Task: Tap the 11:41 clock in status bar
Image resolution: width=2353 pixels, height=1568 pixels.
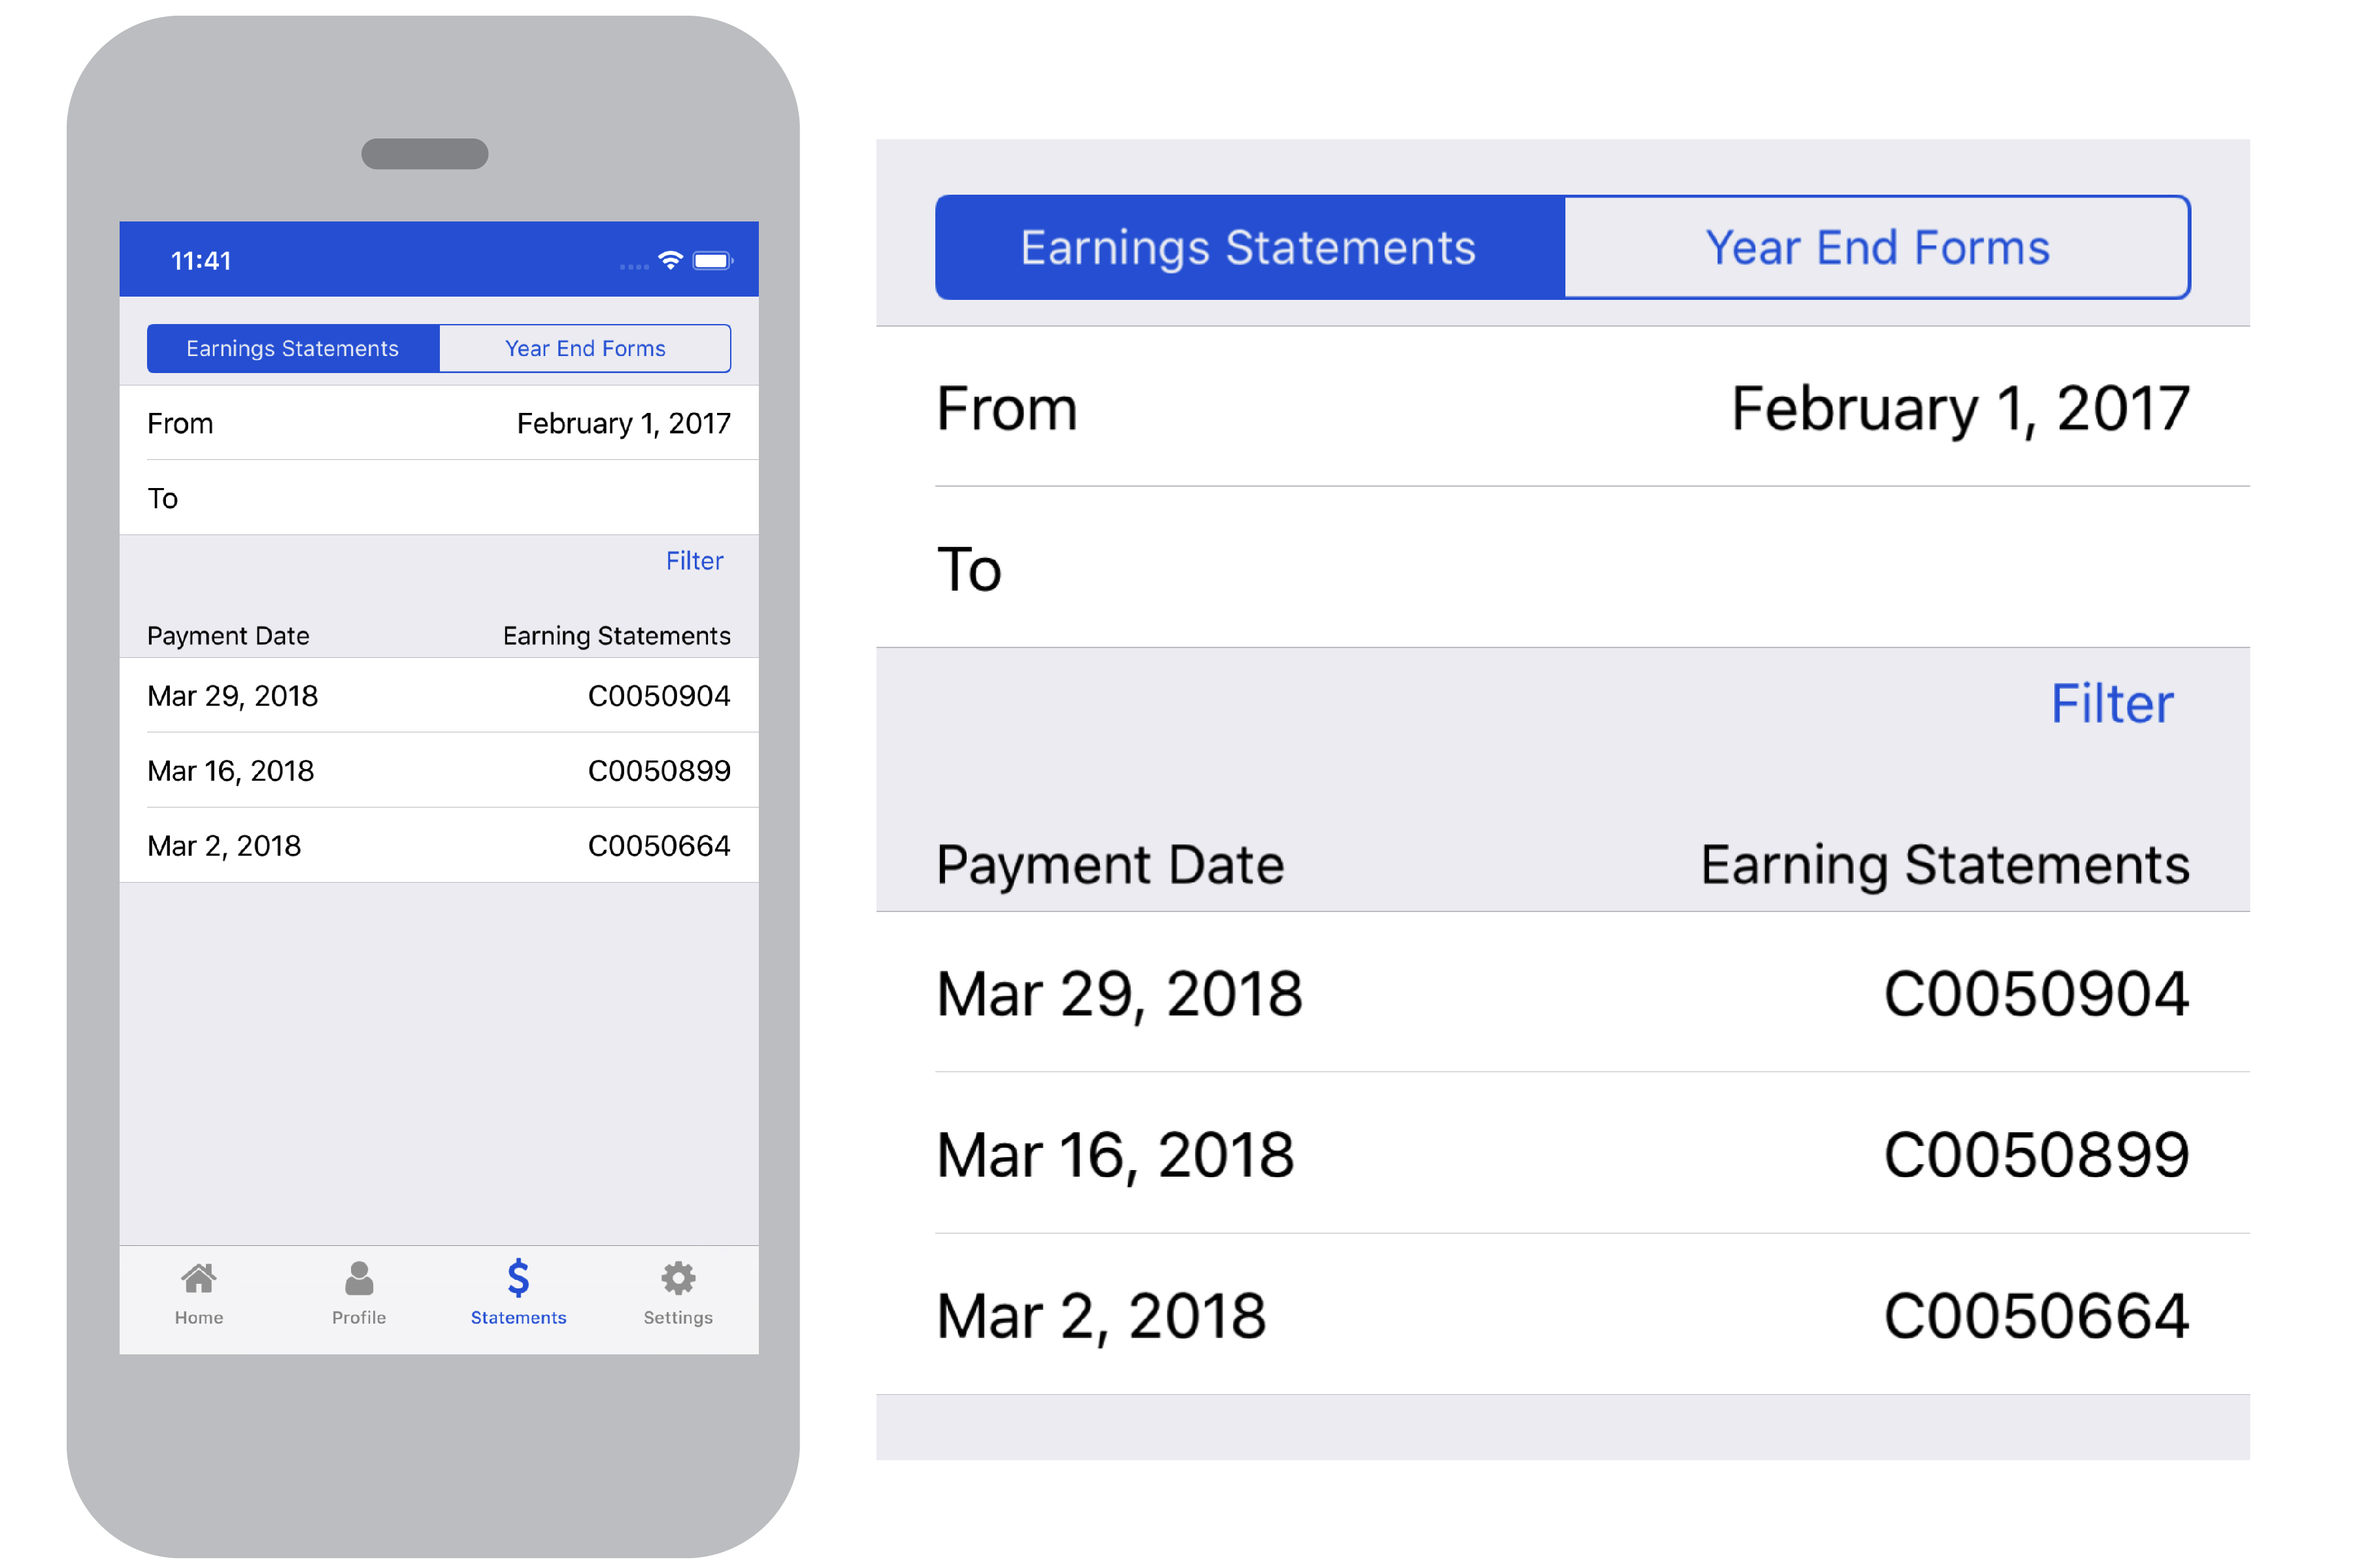Action: (x=201, y=261)
